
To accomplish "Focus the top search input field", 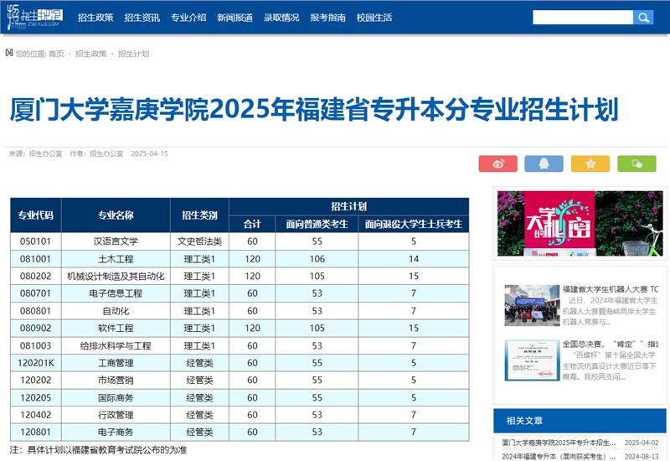I will (x=583, y=18).
